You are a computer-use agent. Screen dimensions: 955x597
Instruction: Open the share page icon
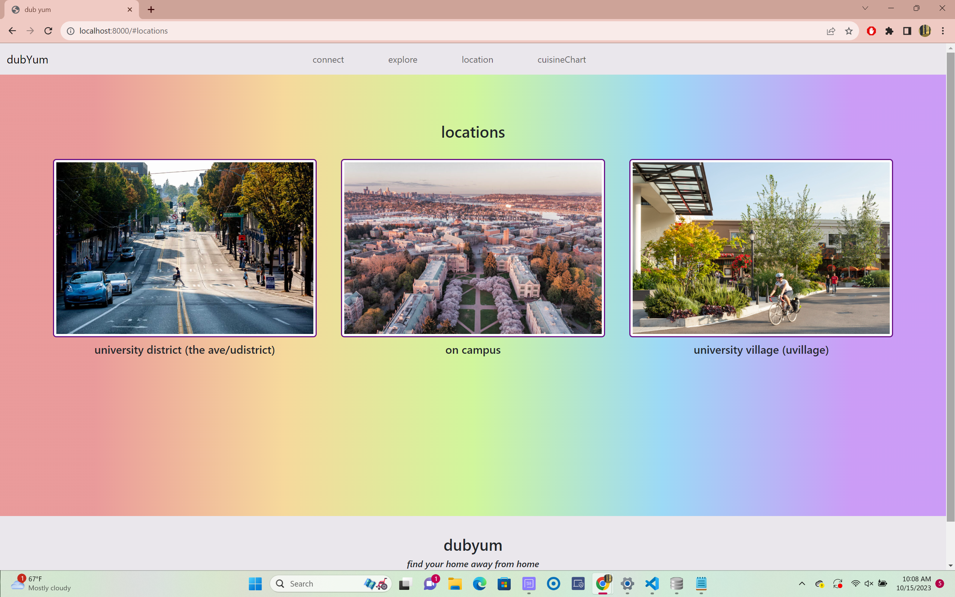coord(831,31)
